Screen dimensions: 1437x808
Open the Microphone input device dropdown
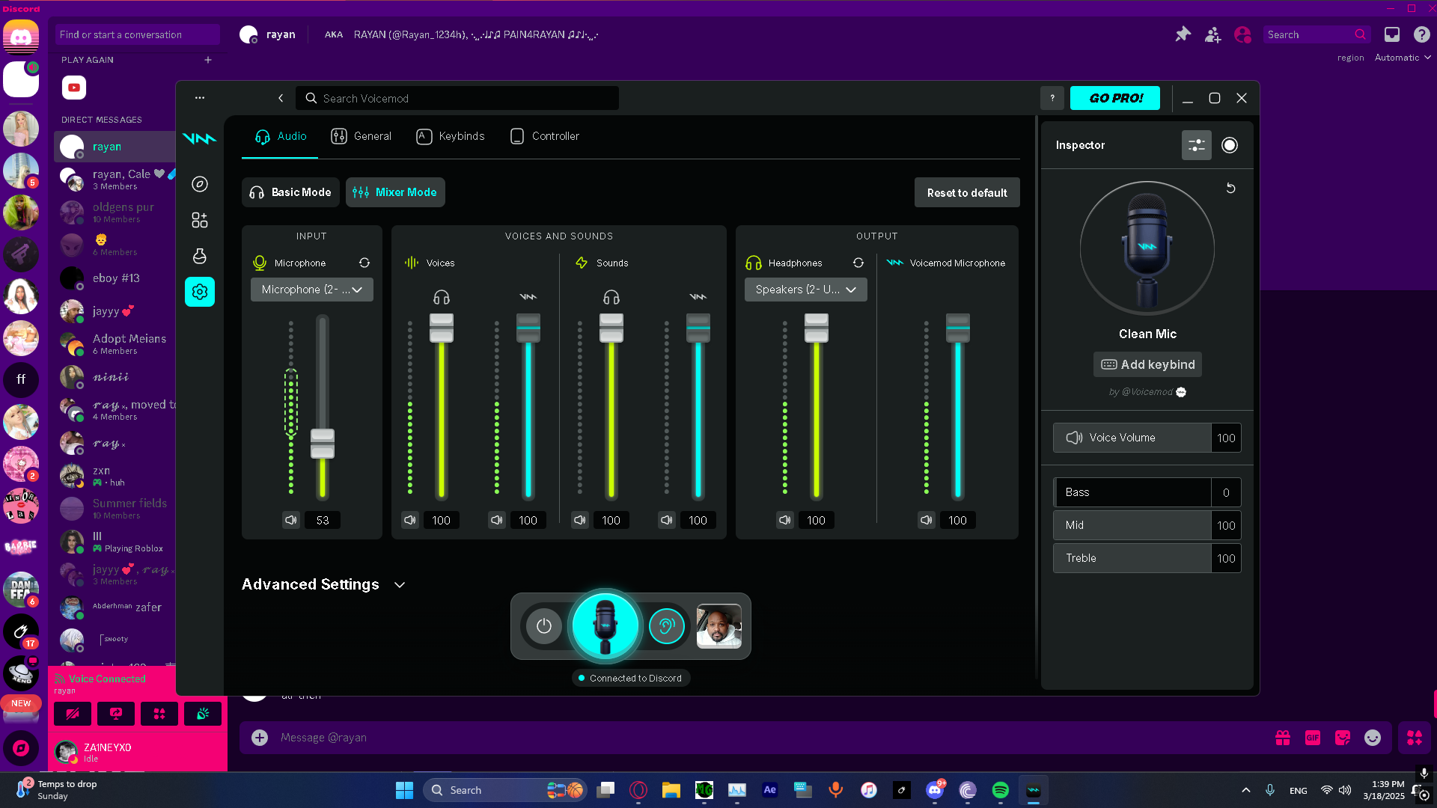coord(311,290)
